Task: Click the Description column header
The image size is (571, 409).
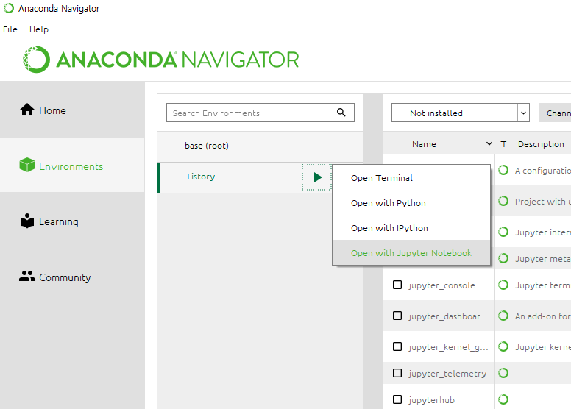Action: pos(541,144)
